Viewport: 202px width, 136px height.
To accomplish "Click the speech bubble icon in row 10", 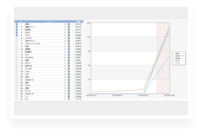I will (x=65, y=49).
